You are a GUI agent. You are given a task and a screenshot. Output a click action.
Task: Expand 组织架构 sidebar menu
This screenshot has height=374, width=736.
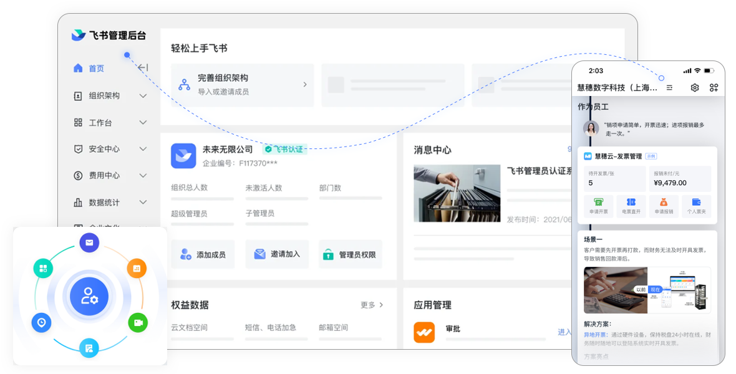[x=143, y=96]
